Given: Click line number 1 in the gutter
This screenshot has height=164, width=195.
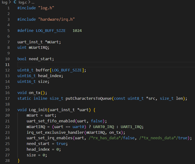Looking at the screenshot, I should [9, 8].
